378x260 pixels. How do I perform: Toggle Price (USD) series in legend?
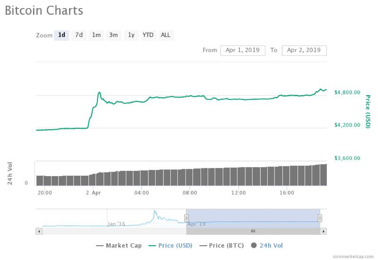coord(170,246)
